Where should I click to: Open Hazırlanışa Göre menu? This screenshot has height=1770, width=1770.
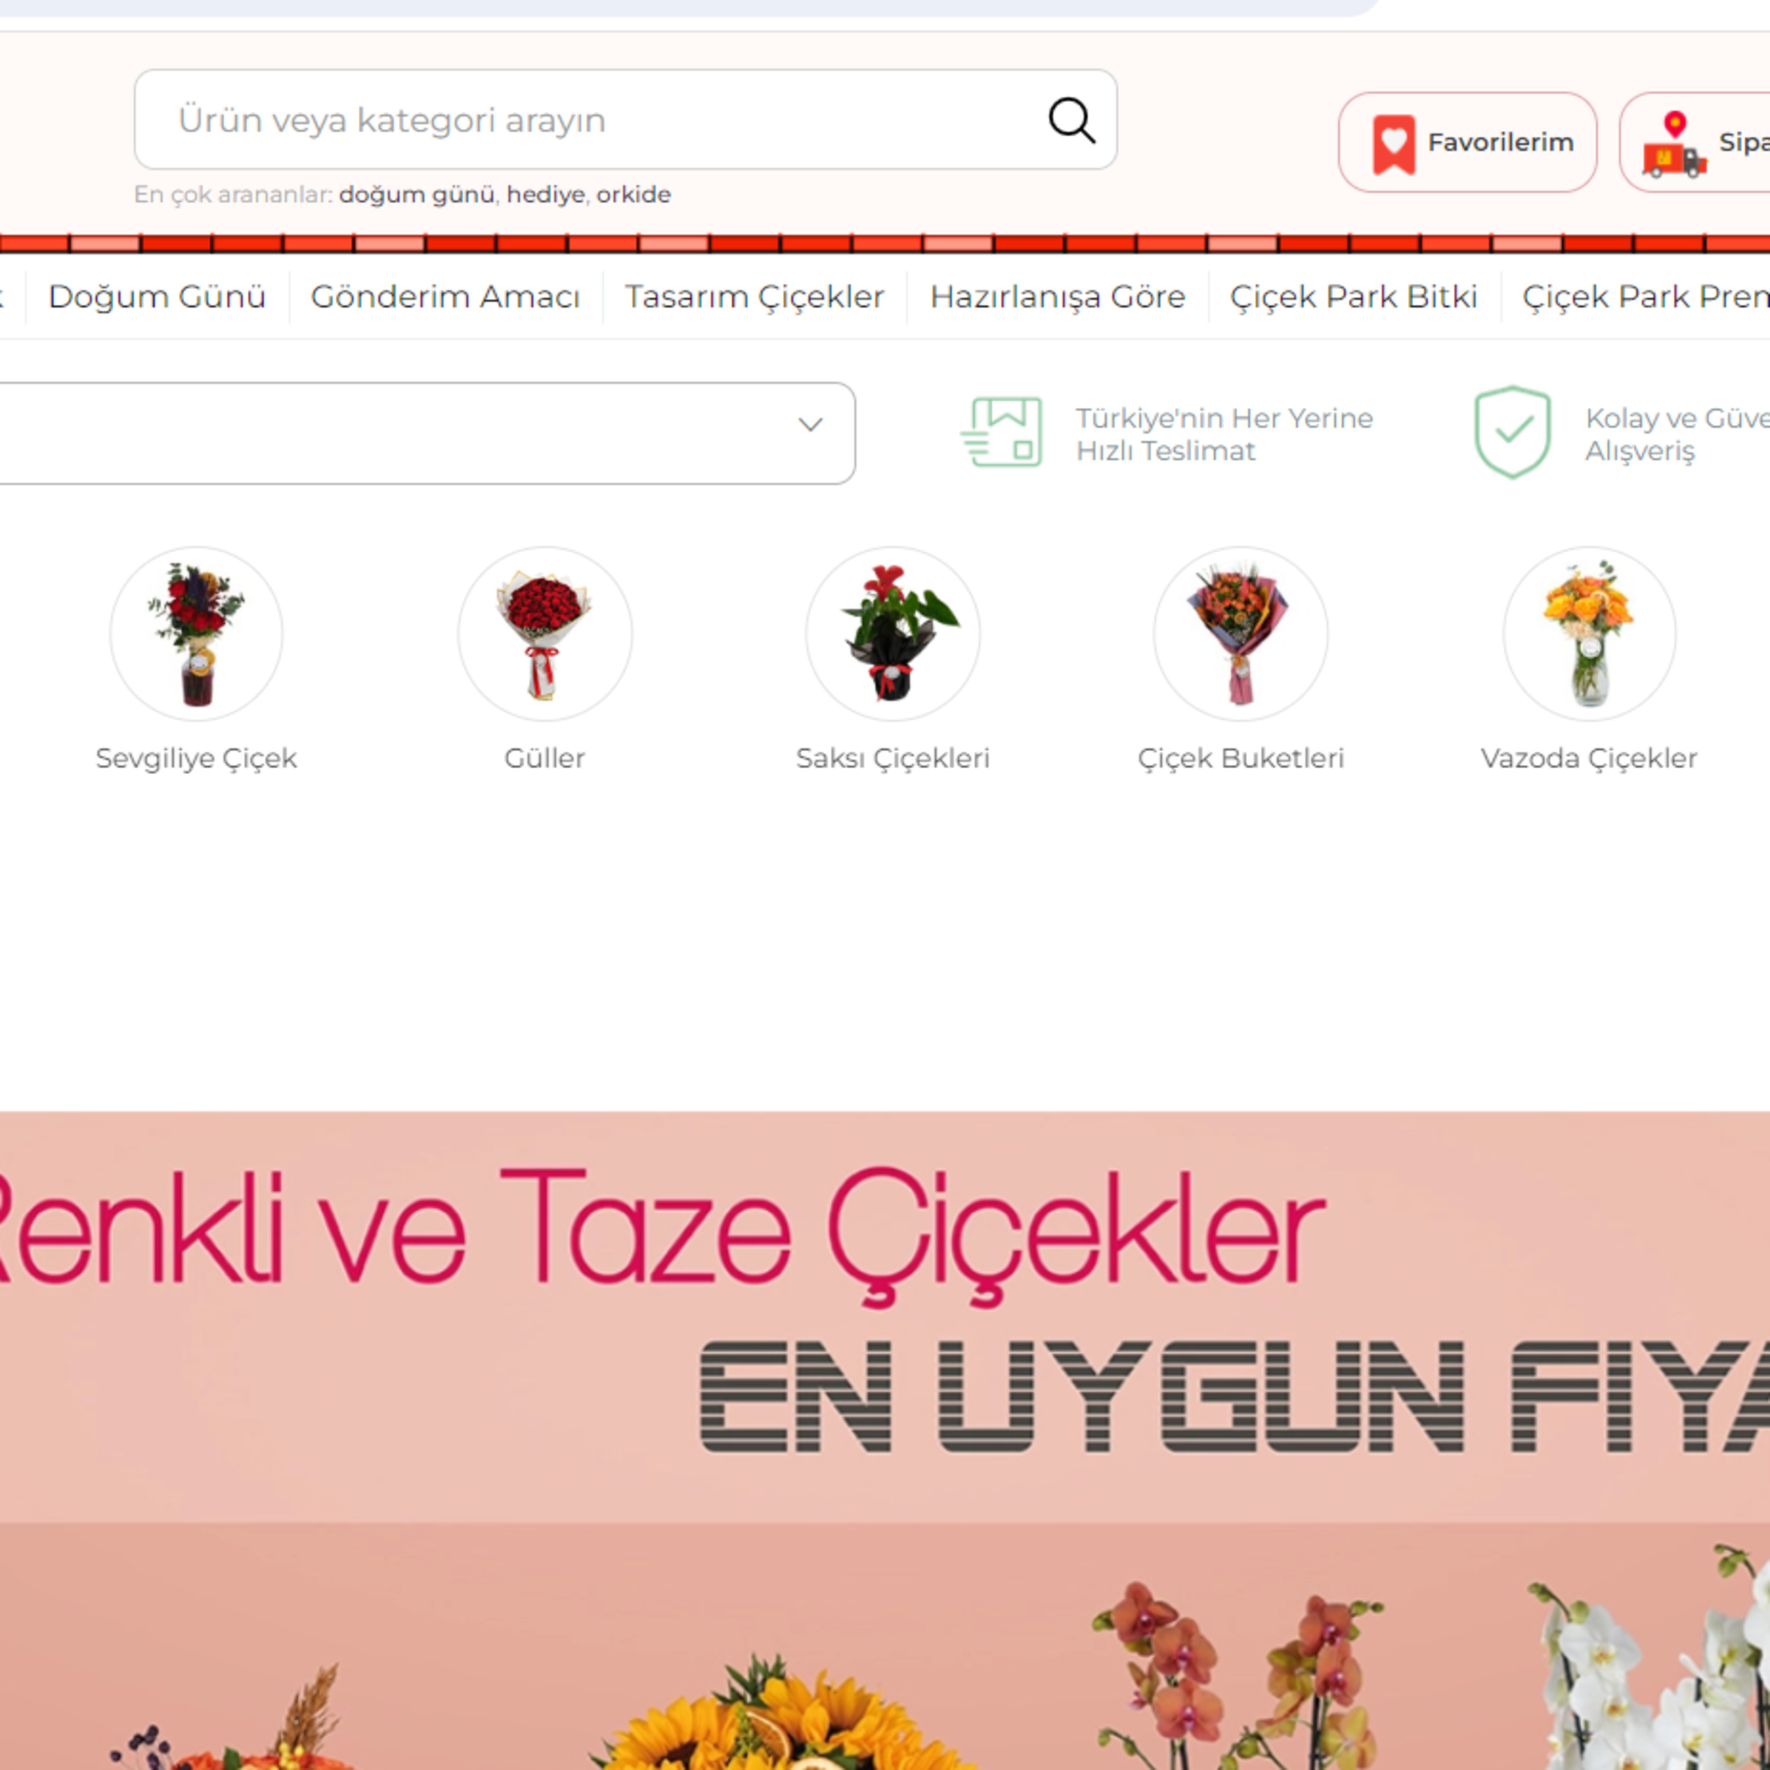point(1057,297)
